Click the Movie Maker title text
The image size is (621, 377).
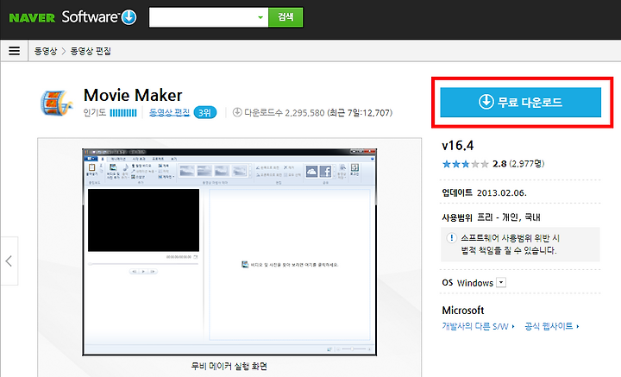[x=133, y=95]
